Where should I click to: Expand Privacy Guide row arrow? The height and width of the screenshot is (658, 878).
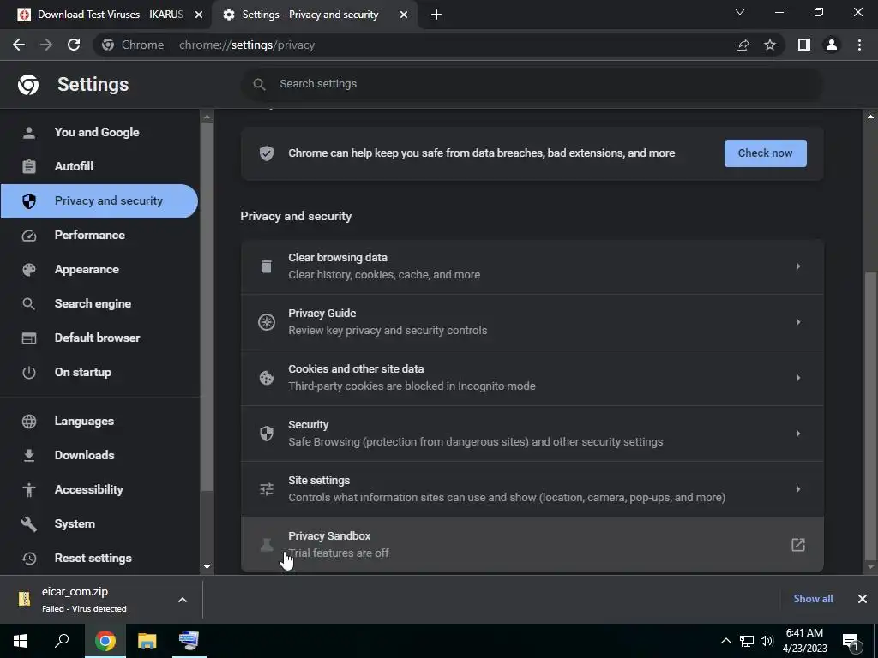click(798, 322)
